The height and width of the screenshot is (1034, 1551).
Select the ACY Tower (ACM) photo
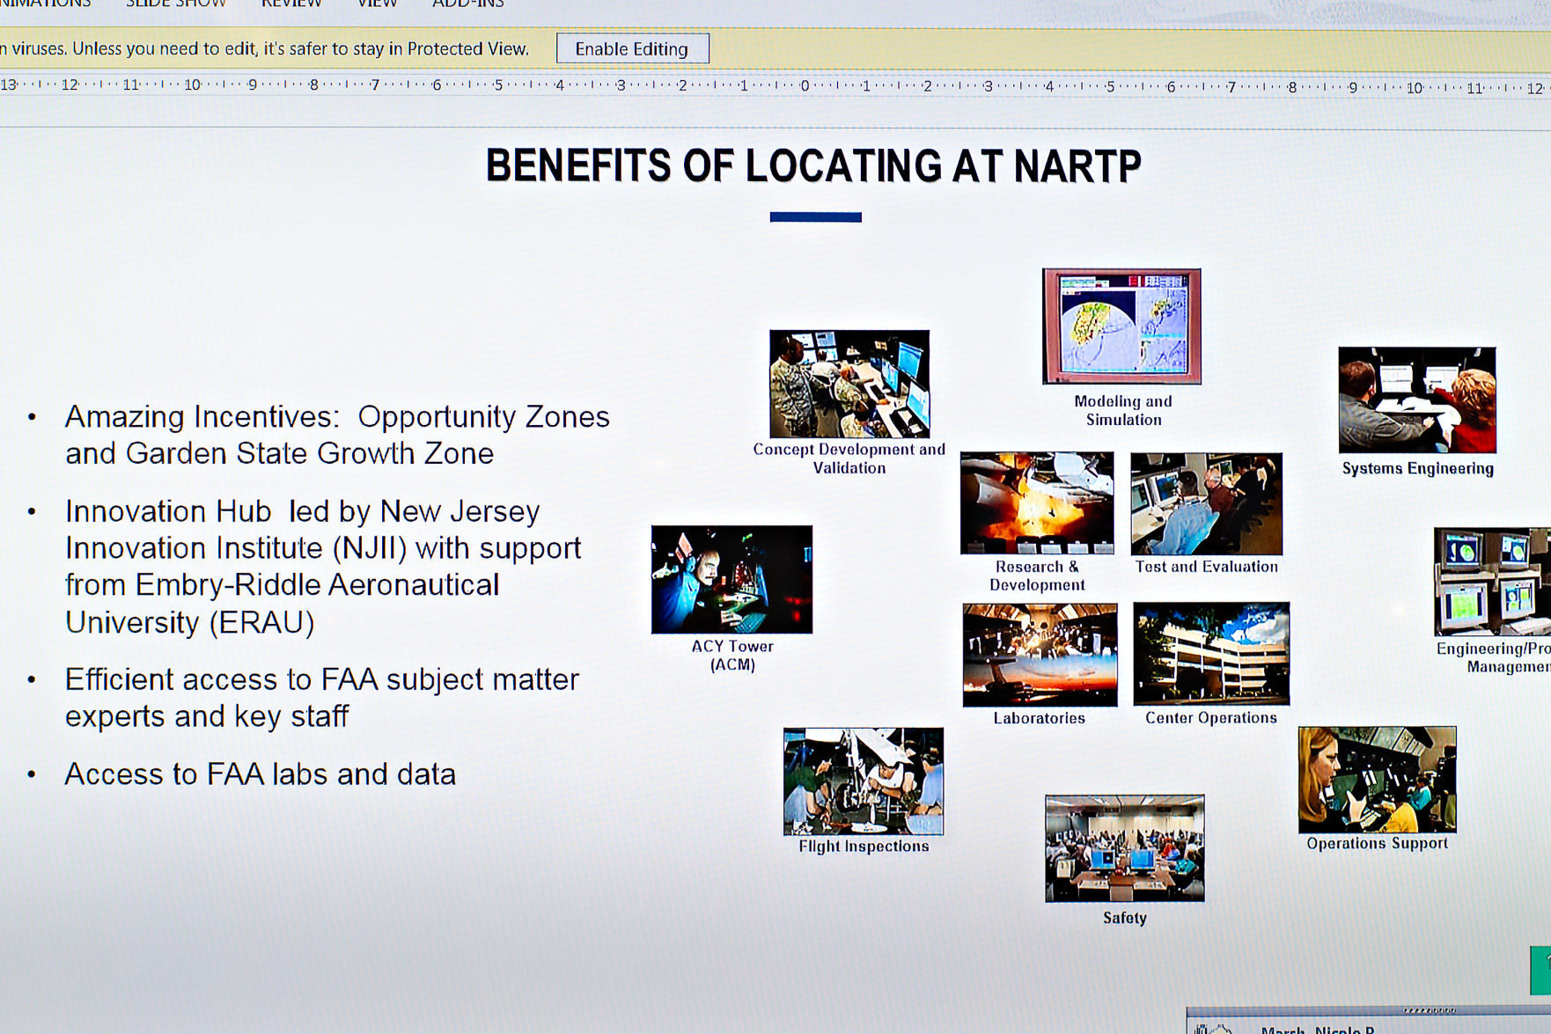click(x=731, y=579)
